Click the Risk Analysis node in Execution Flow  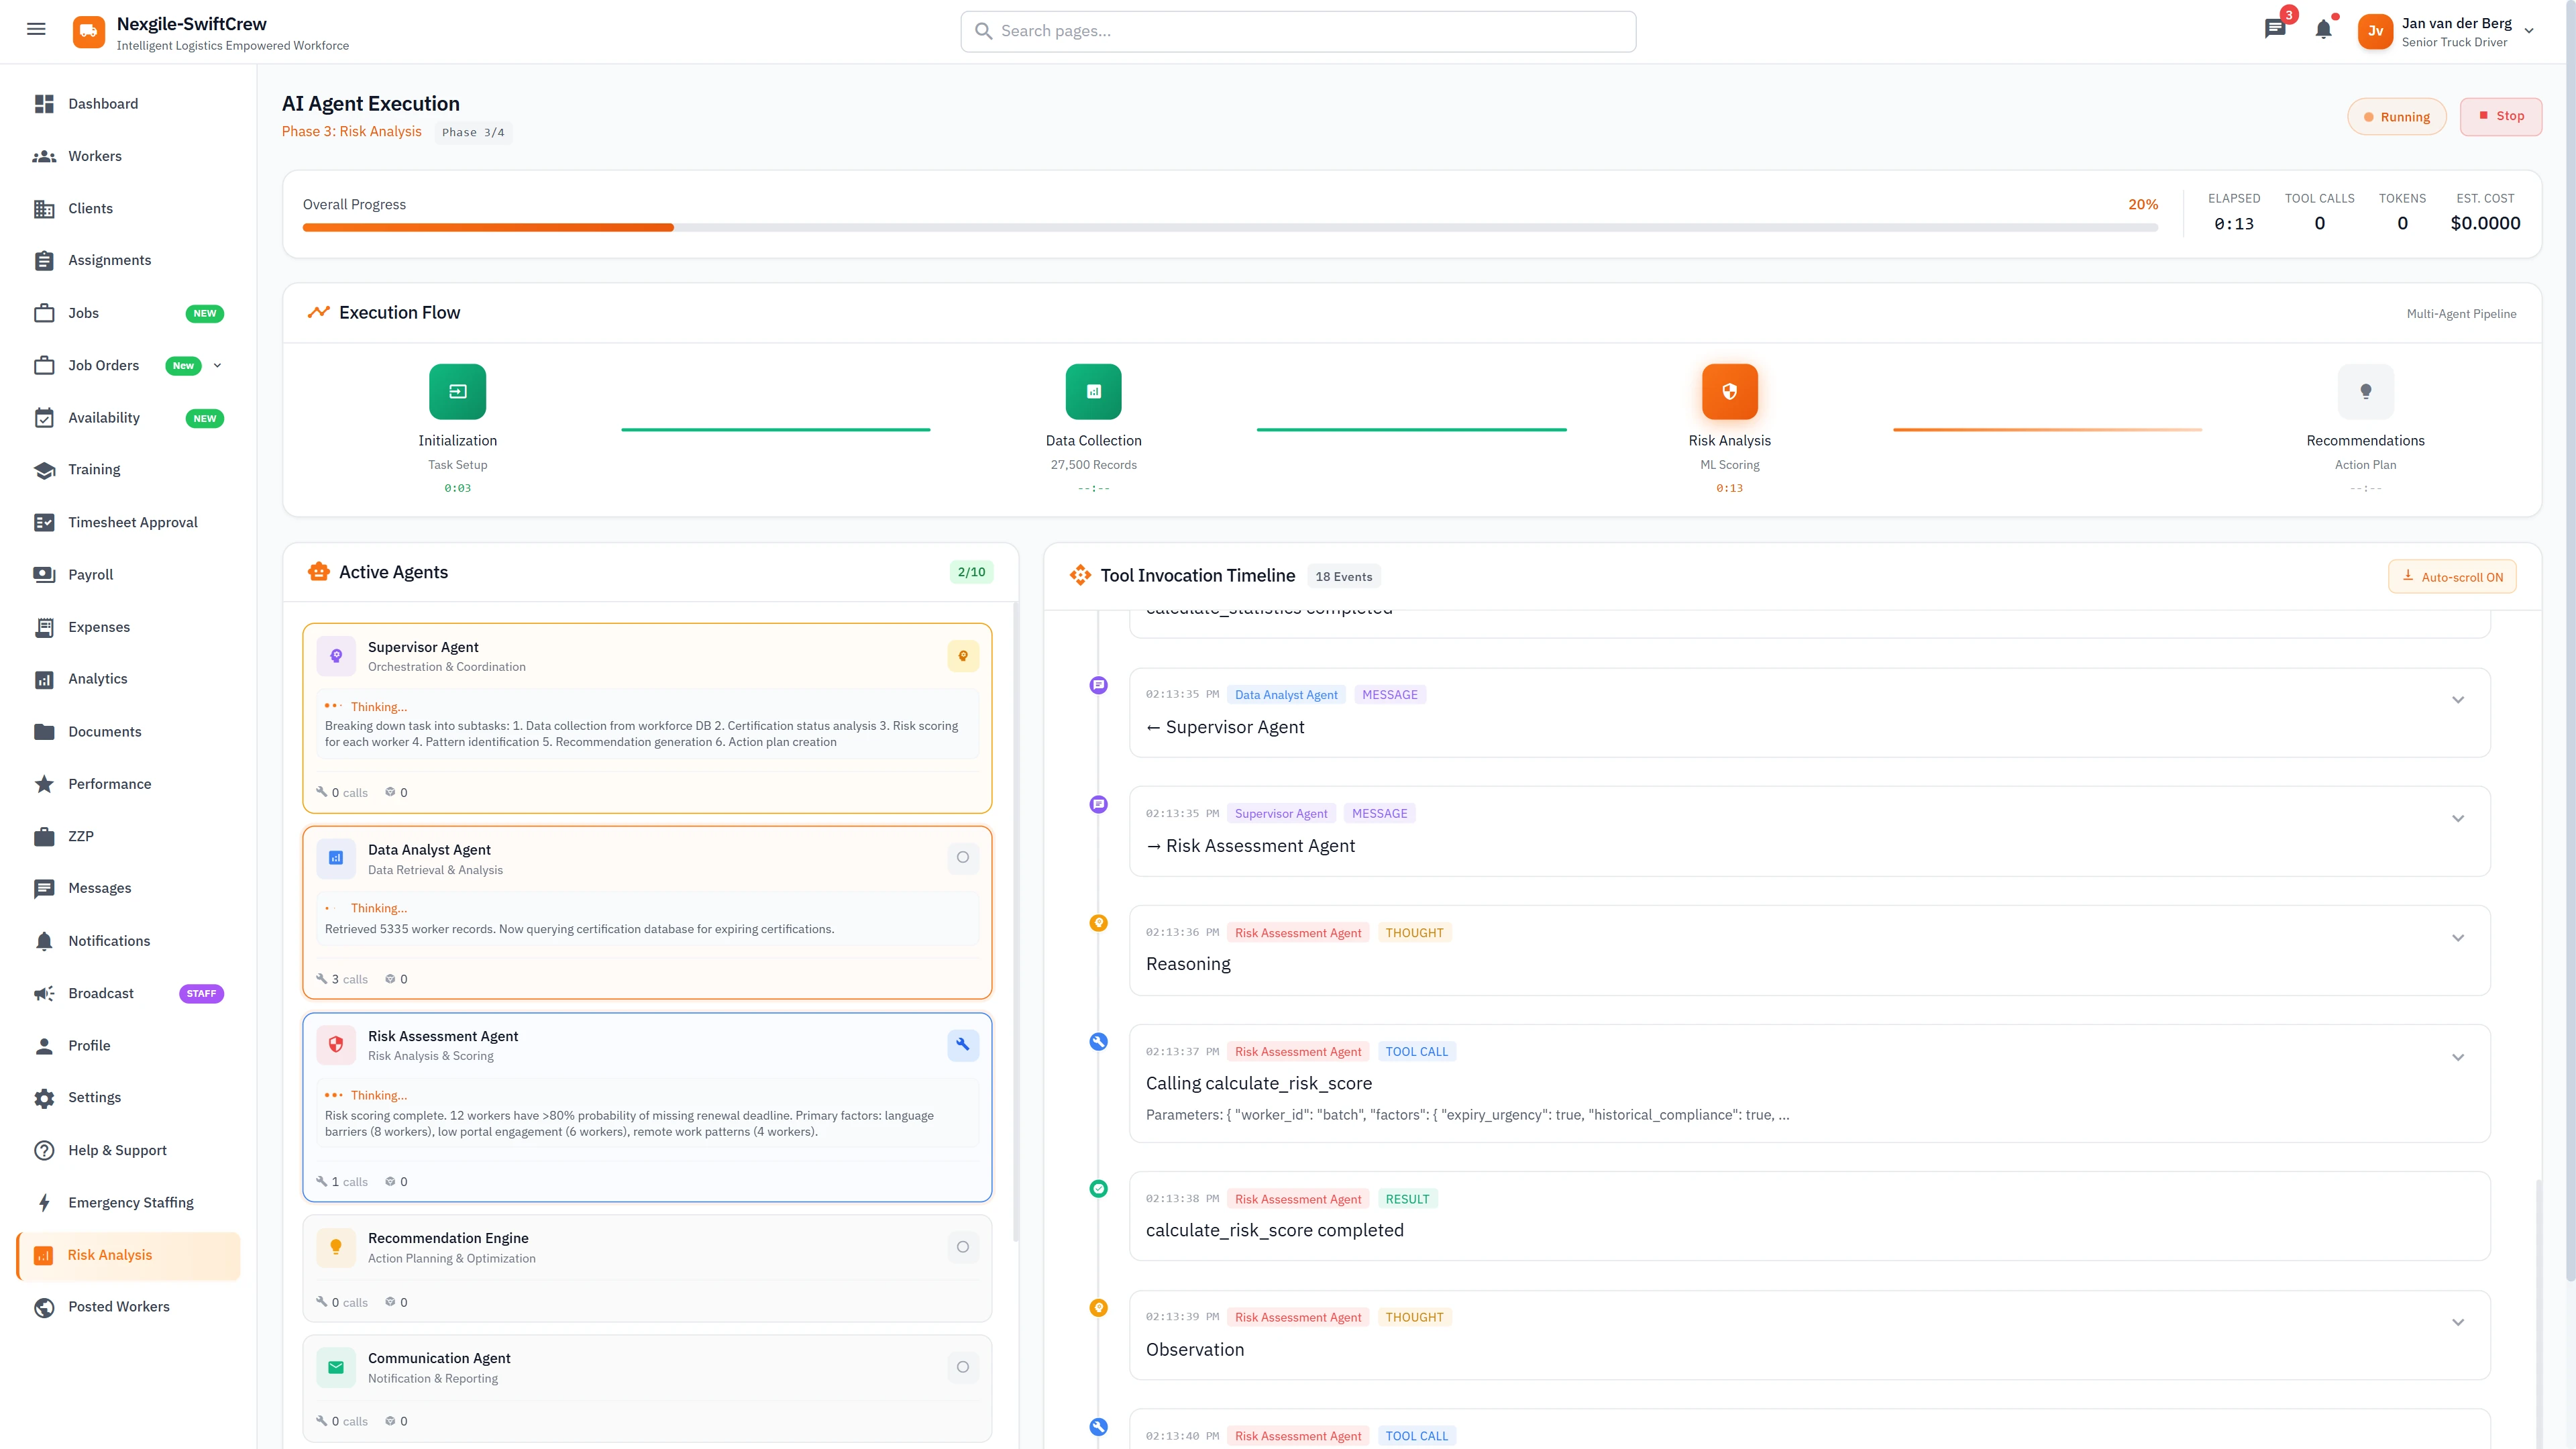point(1729,391)
